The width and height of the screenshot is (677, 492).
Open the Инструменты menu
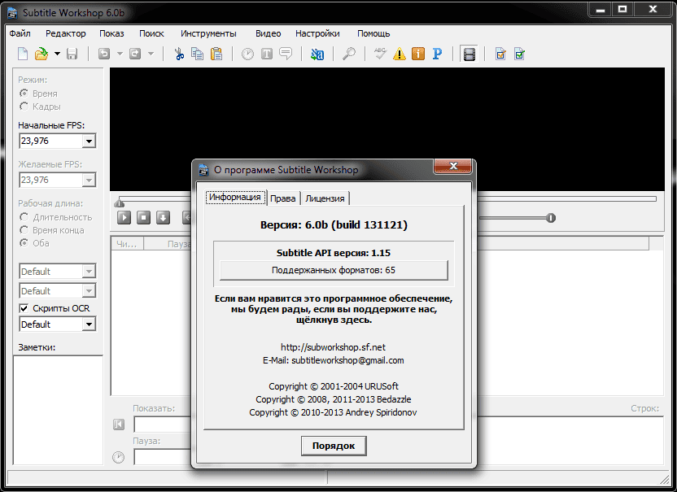point(208,33)
